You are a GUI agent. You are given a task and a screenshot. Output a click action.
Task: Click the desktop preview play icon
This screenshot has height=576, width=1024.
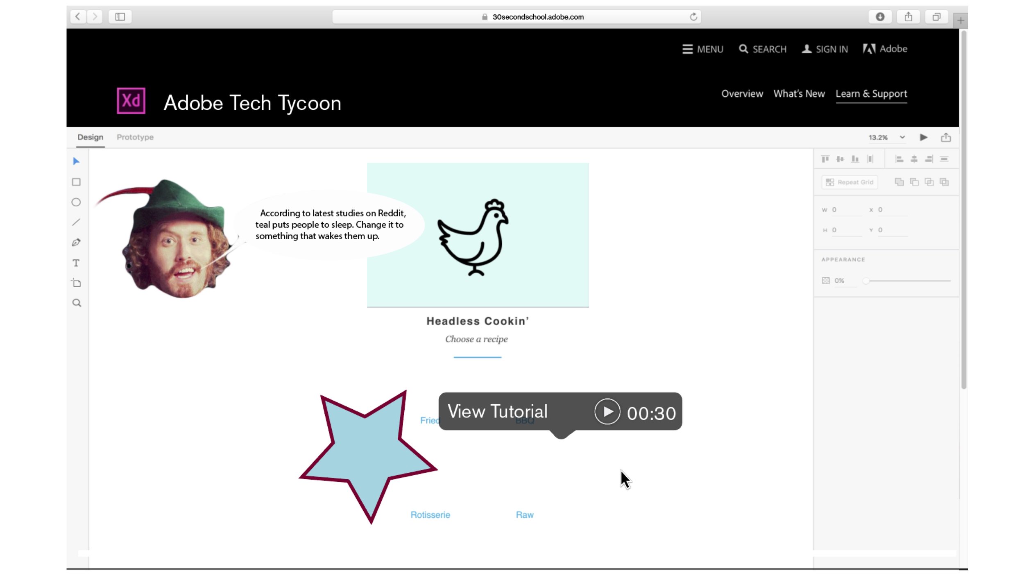tap(923, 137)
